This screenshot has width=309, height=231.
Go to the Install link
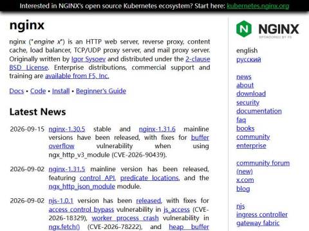pos(61,91)
